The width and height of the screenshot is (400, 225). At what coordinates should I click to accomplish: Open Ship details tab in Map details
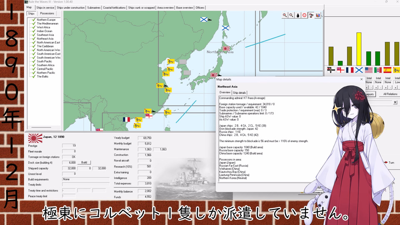pyautogui.click(x=239, y=92)
